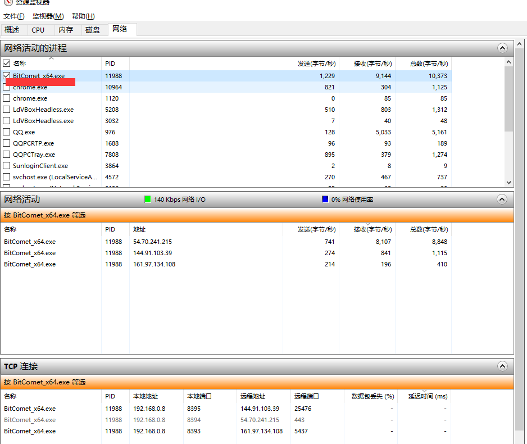This screenshot has height=444, width=527.
Task: Enable the SunloginClient.exe checkbox
Action: click(x=7, y=166)
